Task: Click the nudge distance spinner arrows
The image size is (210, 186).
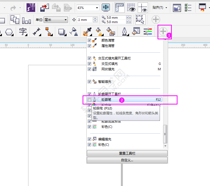Action: pos(95,20)
